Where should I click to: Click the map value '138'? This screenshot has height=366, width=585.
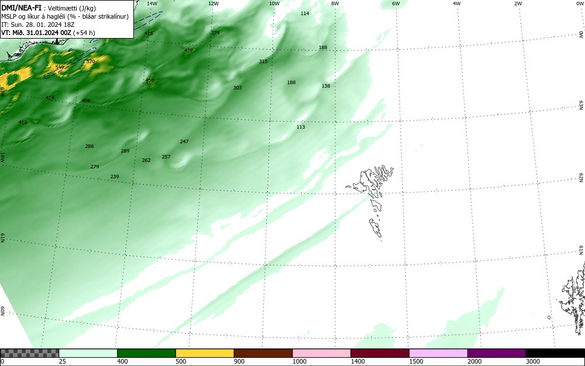pyautogui.click(x=326, y=86)
